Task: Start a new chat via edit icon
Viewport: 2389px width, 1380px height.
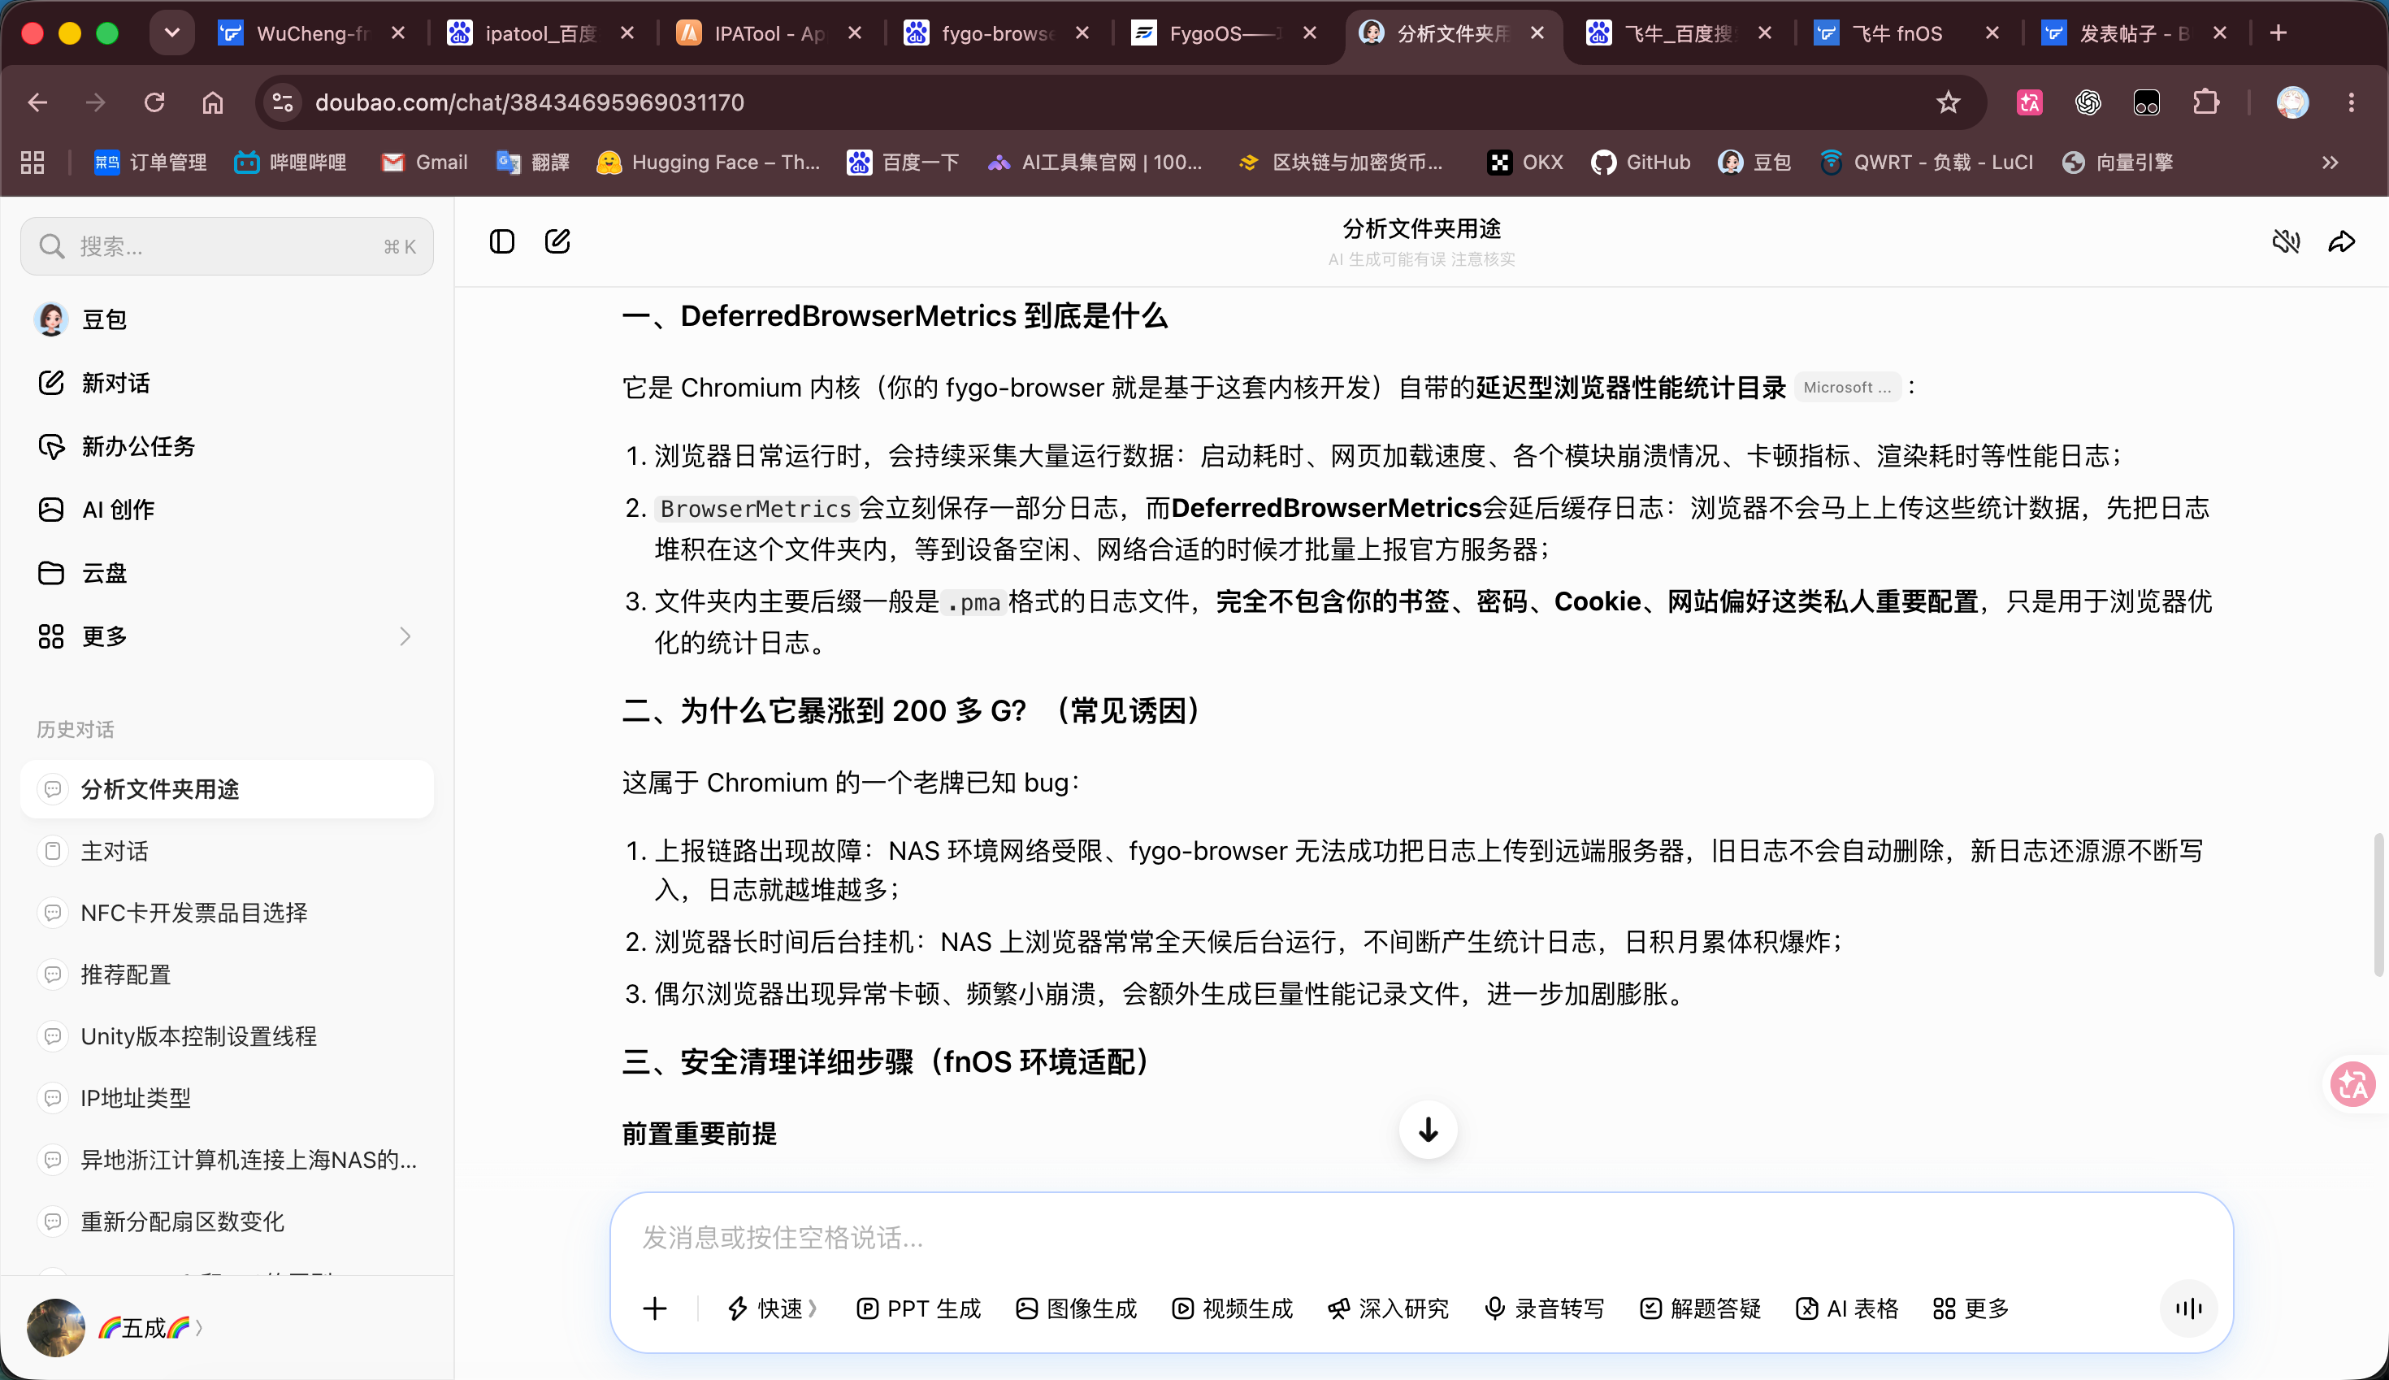Action: 557,241
